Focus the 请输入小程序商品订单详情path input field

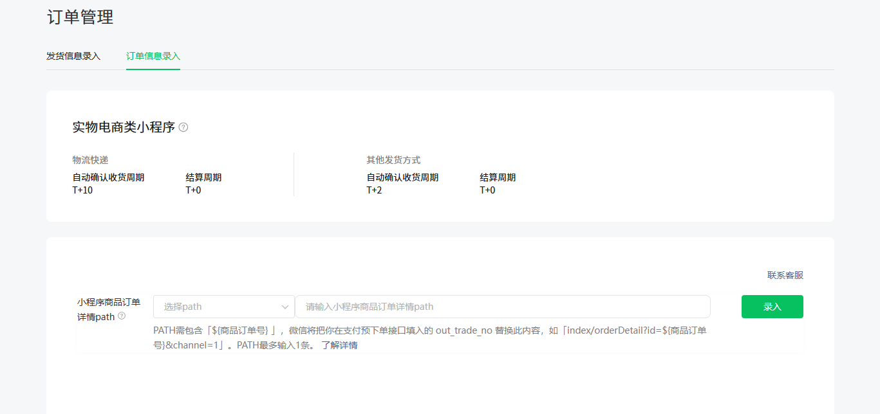click(x=502, y=307)
